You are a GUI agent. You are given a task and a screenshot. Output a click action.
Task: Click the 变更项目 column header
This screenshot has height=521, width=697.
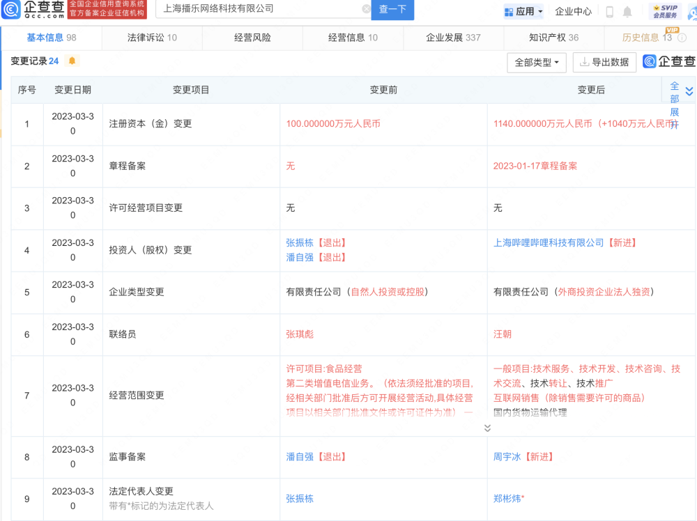(x=191, y=90)
